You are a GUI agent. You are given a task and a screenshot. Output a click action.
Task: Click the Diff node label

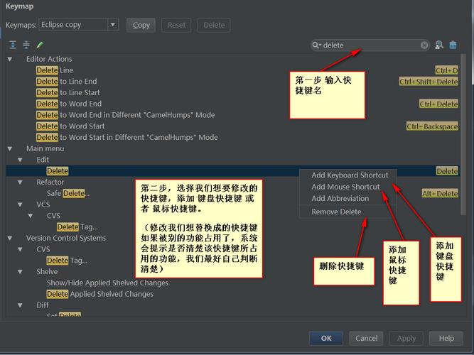(43, 305)
